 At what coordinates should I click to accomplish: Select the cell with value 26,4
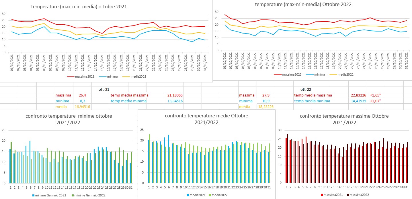click(82, 95)
